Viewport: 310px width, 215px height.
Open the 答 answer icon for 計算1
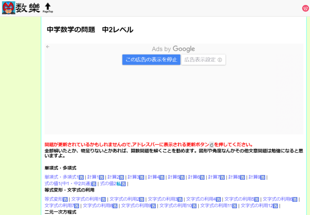pos(101,177)
